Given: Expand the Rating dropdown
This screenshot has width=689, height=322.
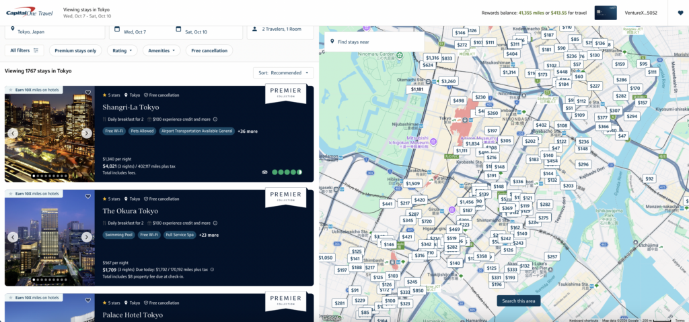Looking at the screenshot, I should click(x=122, y=50).
